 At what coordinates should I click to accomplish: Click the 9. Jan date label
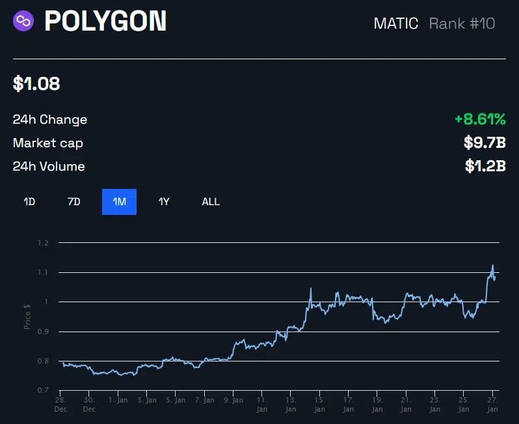(233, 400)
